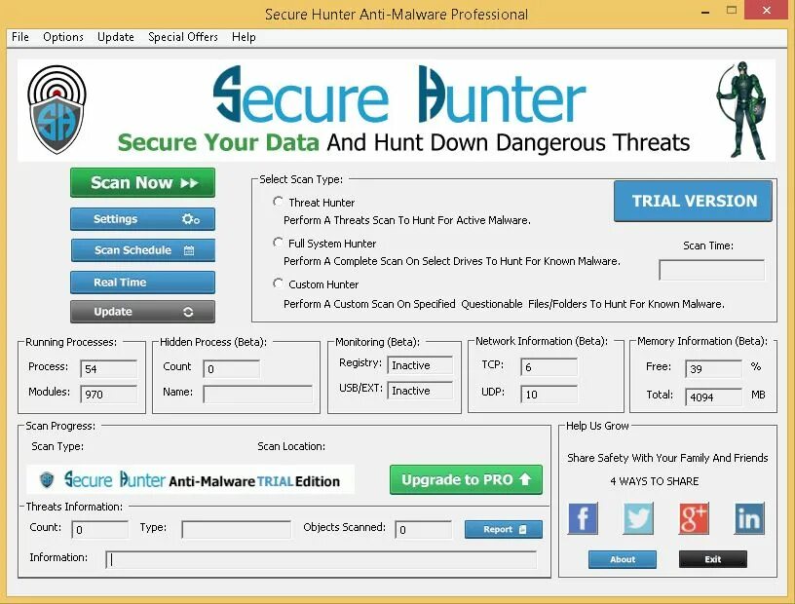Click '4 WAYS TO SHARE' text

point(655,481)
